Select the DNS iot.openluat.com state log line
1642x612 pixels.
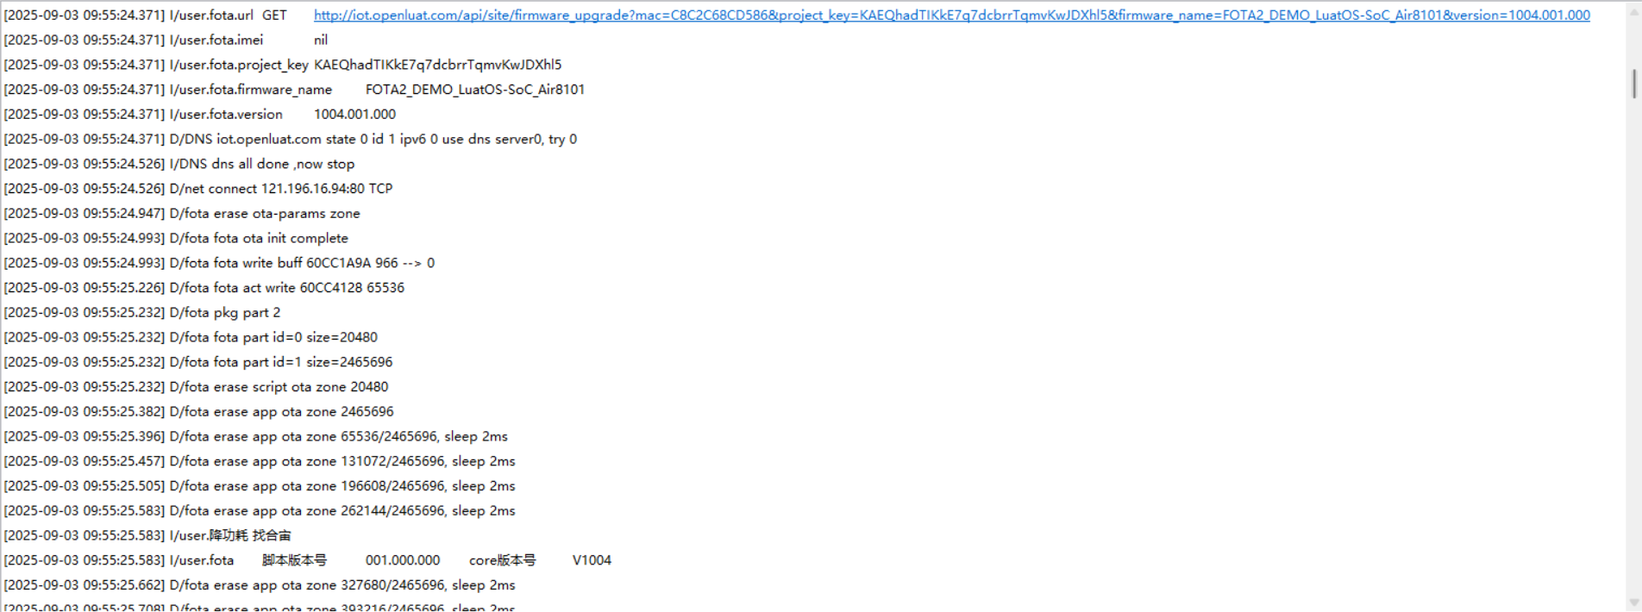click(290, 139)
